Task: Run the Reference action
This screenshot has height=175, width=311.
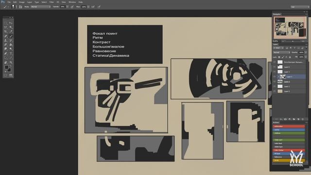Action: point(289,157)
